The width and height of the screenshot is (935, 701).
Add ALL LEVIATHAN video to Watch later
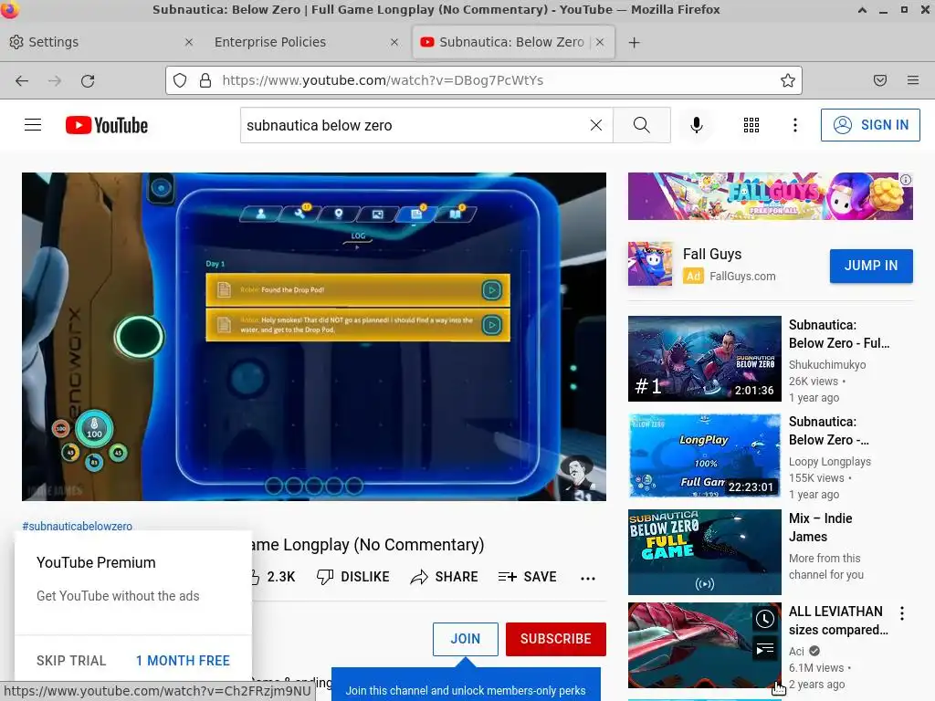765,620
